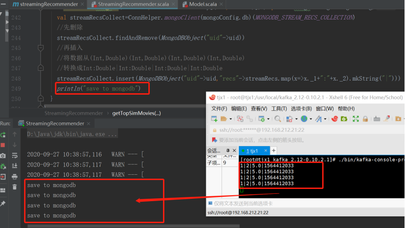Image resolution: width=405 pixels, height=228 pixels.
Task: Click the folder-plus icon in Xshell toolbar
Action: coord(398,119)
